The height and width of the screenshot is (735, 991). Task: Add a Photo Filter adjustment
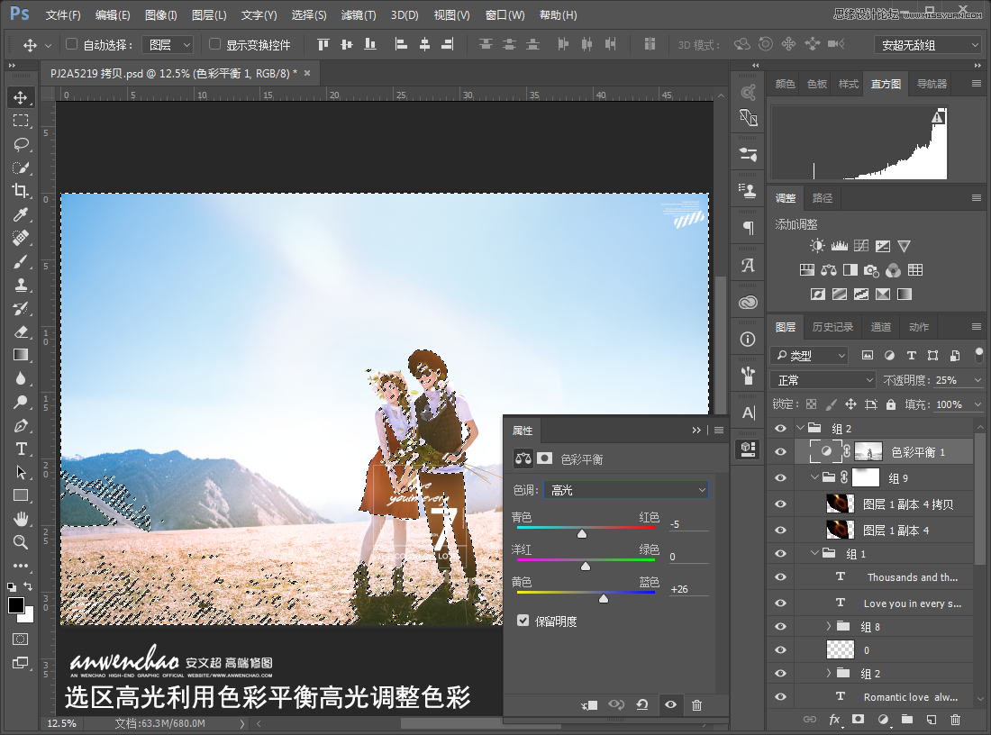coord(871,270)
